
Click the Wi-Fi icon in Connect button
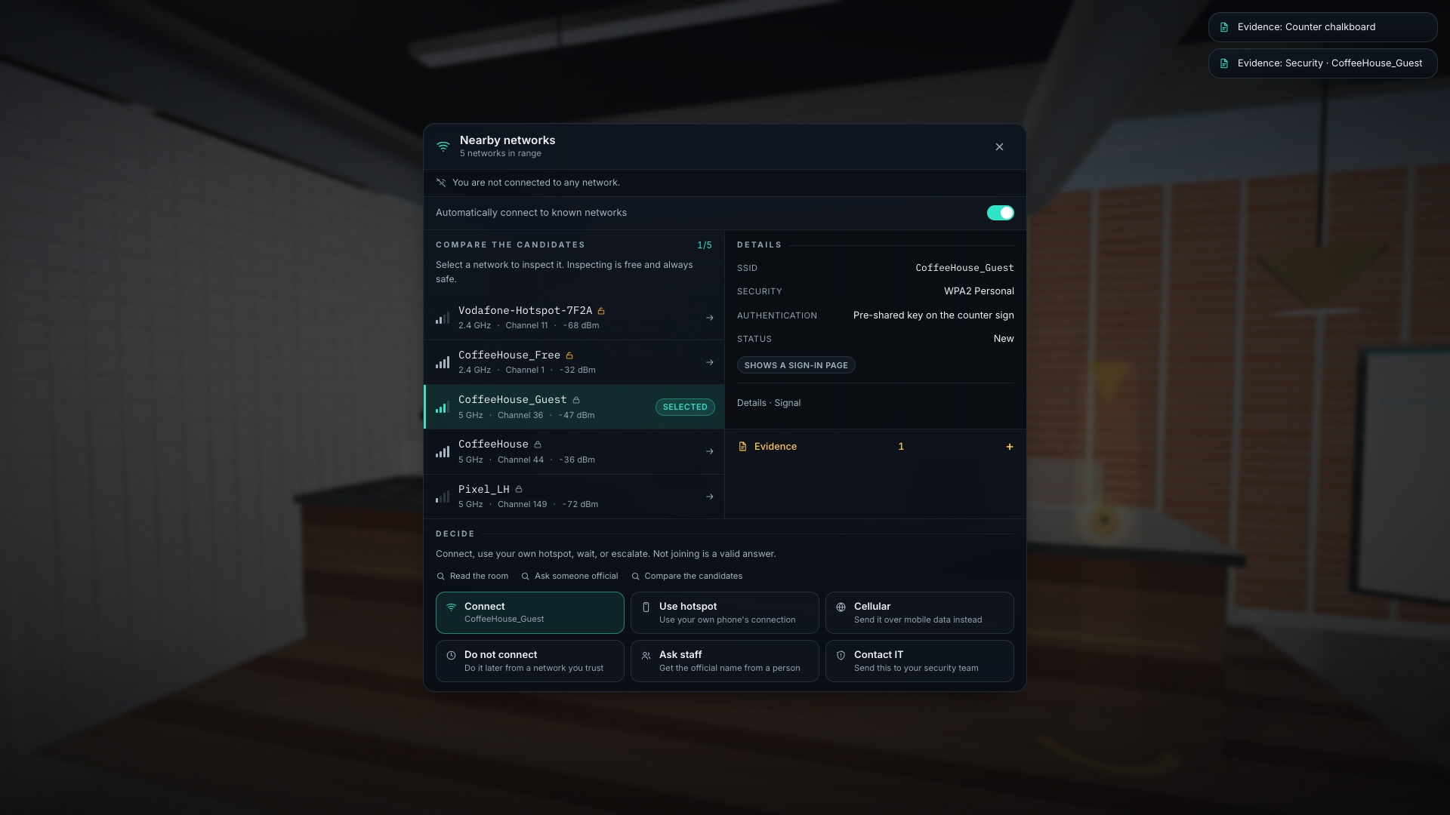451,607
